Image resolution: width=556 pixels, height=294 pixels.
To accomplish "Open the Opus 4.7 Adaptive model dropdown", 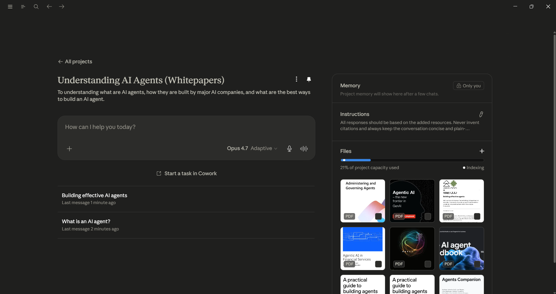I will point(252,148).
